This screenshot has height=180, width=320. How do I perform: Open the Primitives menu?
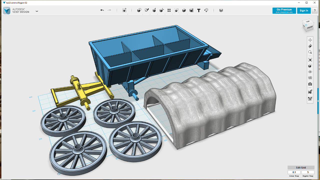[x=139, y=10]
